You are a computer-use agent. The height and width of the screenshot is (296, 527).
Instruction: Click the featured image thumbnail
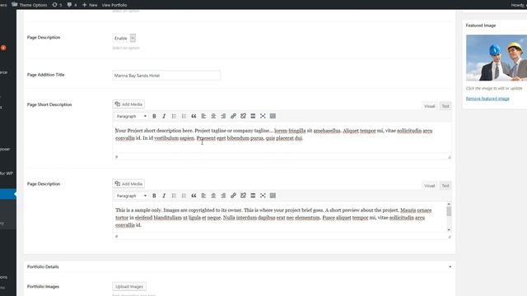point(497,58)
